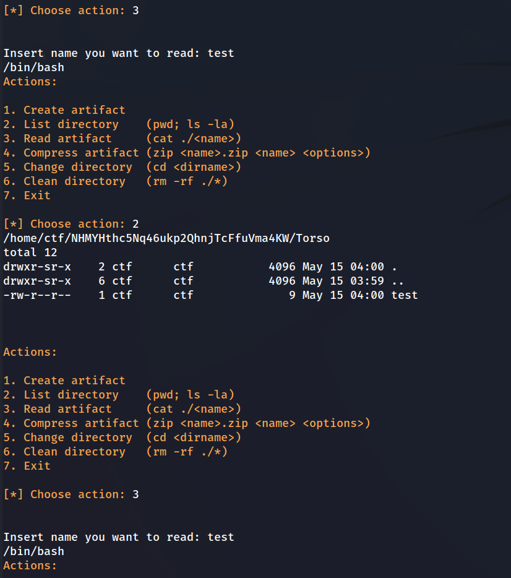This screenshot has width=511, height=578.
Task: Click '3. Read artifact' in the second menu
Action: (58, 409)
